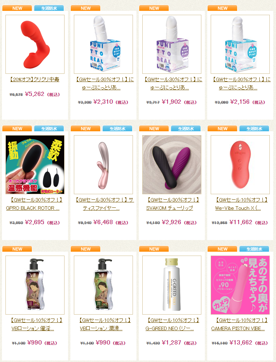This screenshot has height=362, width=276.
Task: Click the SVAKOM black and purple product image
Action: coord(172,165)
